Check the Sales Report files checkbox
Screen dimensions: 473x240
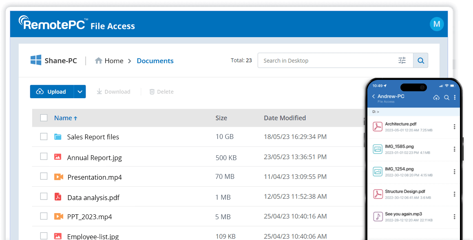click(44, 137)
